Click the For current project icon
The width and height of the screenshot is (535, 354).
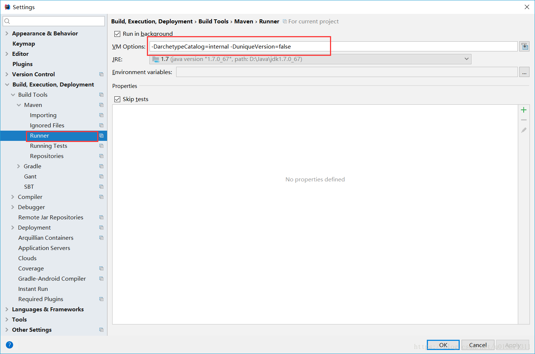coord(285,21)
